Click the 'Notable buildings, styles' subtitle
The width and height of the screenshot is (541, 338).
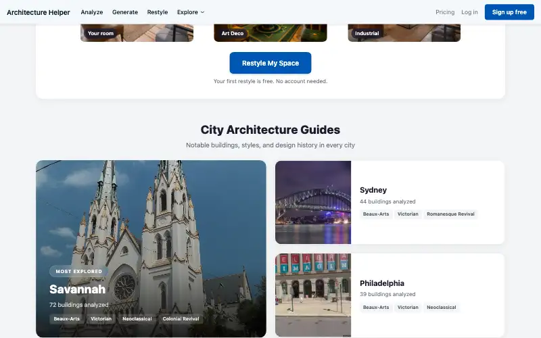(x=270, y=145)
